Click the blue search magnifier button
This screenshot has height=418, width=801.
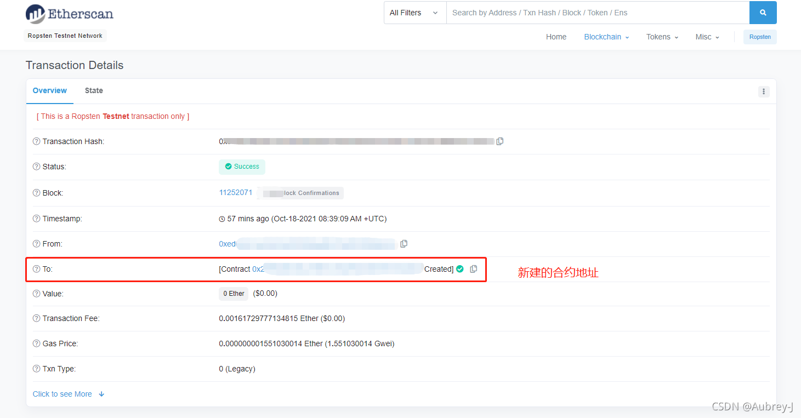(763, 13)
